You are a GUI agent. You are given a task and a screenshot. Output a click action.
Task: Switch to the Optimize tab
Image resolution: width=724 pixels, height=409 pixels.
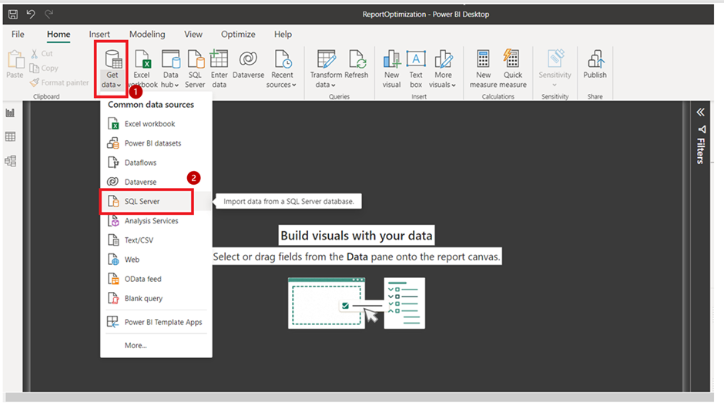point(238,34)
